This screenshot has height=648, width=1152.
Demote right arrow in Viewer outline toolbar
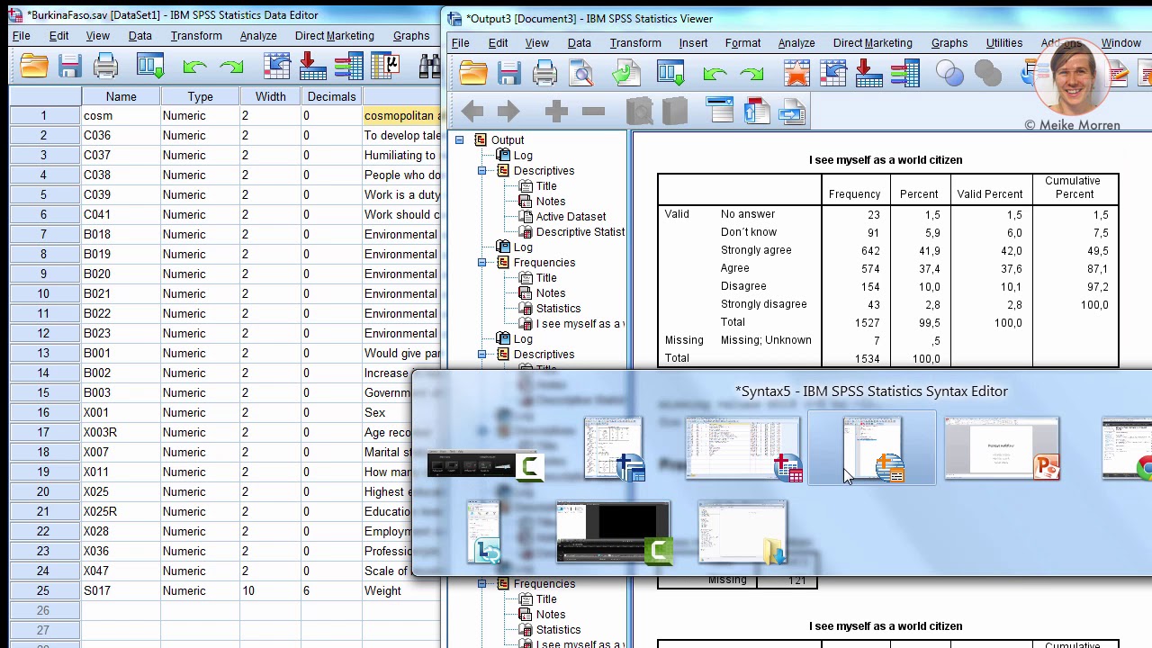pos(508,111)
